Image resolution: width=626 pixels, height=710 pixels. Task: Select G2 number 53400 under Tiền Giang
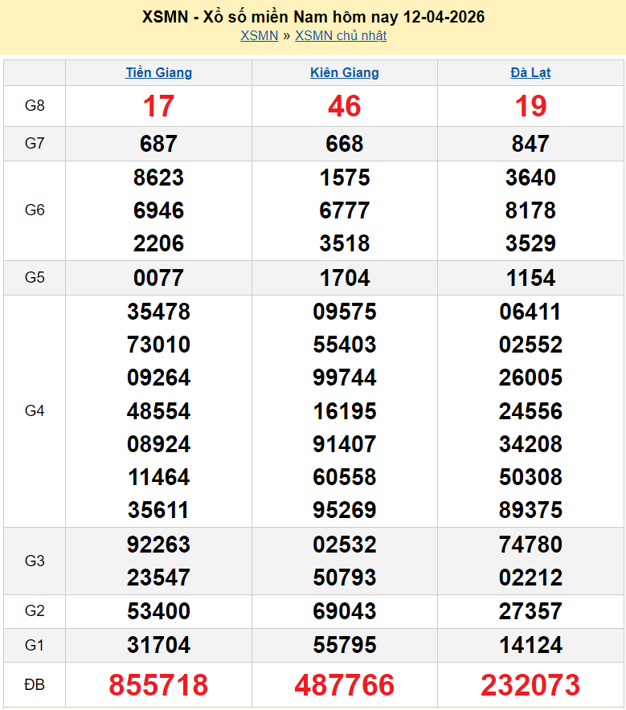click(159, 611)
